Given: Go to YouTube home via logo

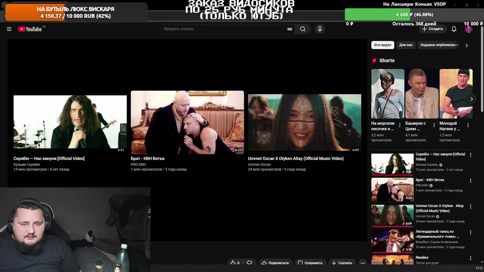Looking at the screenshot, I should click(30, 29).
